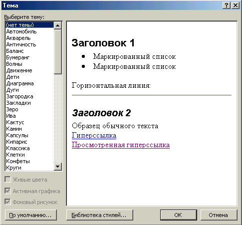Screen dimensions: 242x225
Task: Click the theme list scrollbar thumb
Action: coord(58,51)
